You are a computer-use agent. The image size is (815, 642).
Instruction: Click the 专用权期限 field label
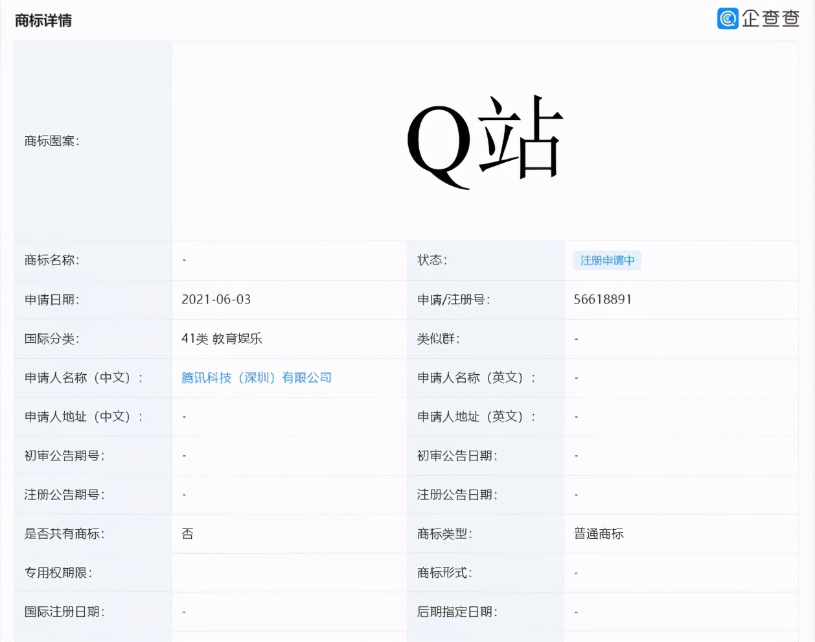(58, 572)
